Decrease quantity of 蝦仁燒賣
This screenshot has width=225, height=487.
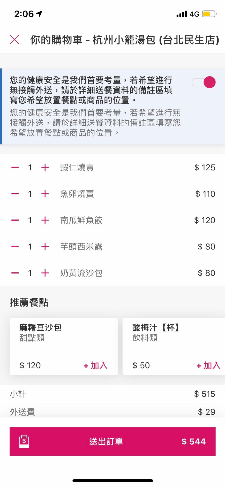(x=15, y=168)
